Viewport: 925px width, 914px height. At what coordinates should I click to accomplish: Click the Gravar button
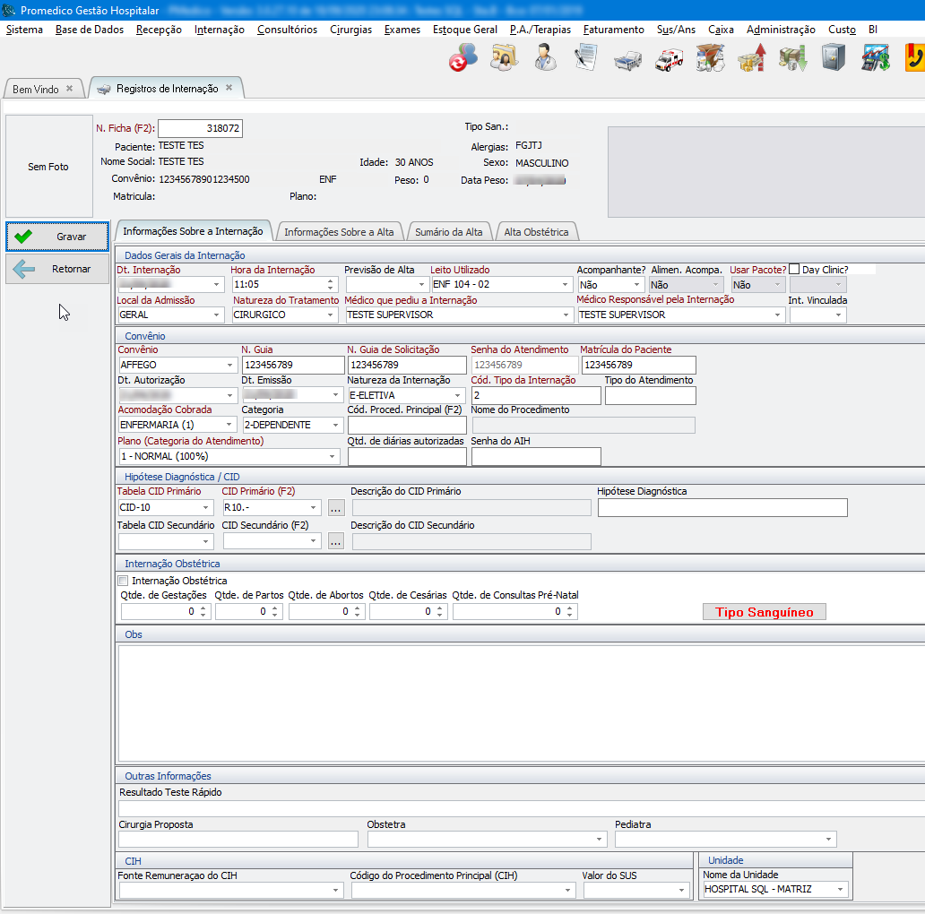pyautogui.click(x=57, y=237)
